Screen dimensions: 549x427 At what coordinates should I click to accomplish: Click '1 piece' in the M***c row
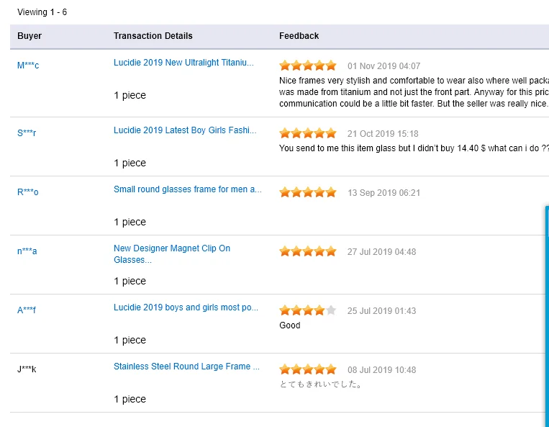pos(130,95)
